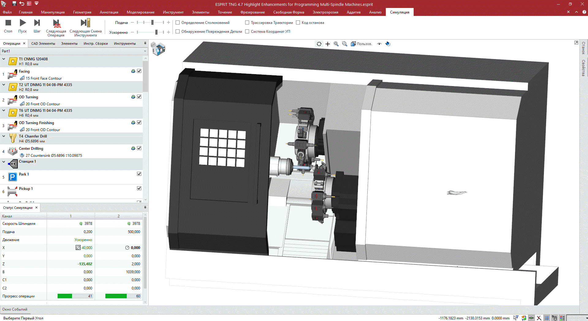Select the rotate view tool
Screen dimensions: 588x321
(x=319, y=44)
